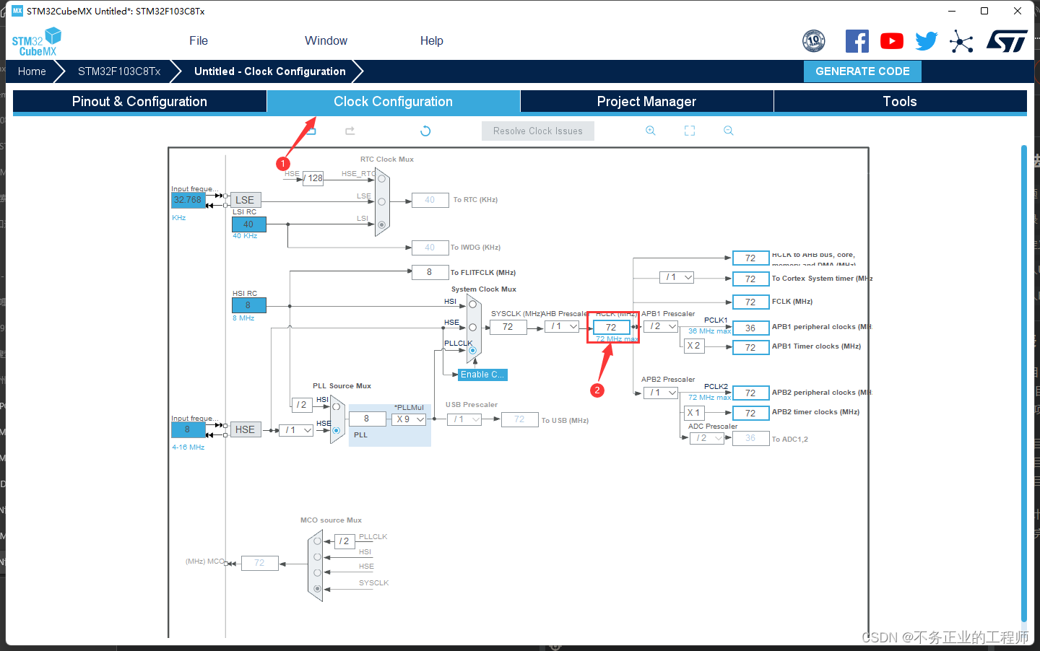Screen dimensions: 1040x651
Task: Open the File menu
Action: click(199, 41)
